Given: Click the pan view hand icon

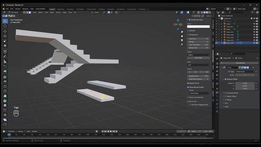Looking at the screenshot, I should coord(182,36).
